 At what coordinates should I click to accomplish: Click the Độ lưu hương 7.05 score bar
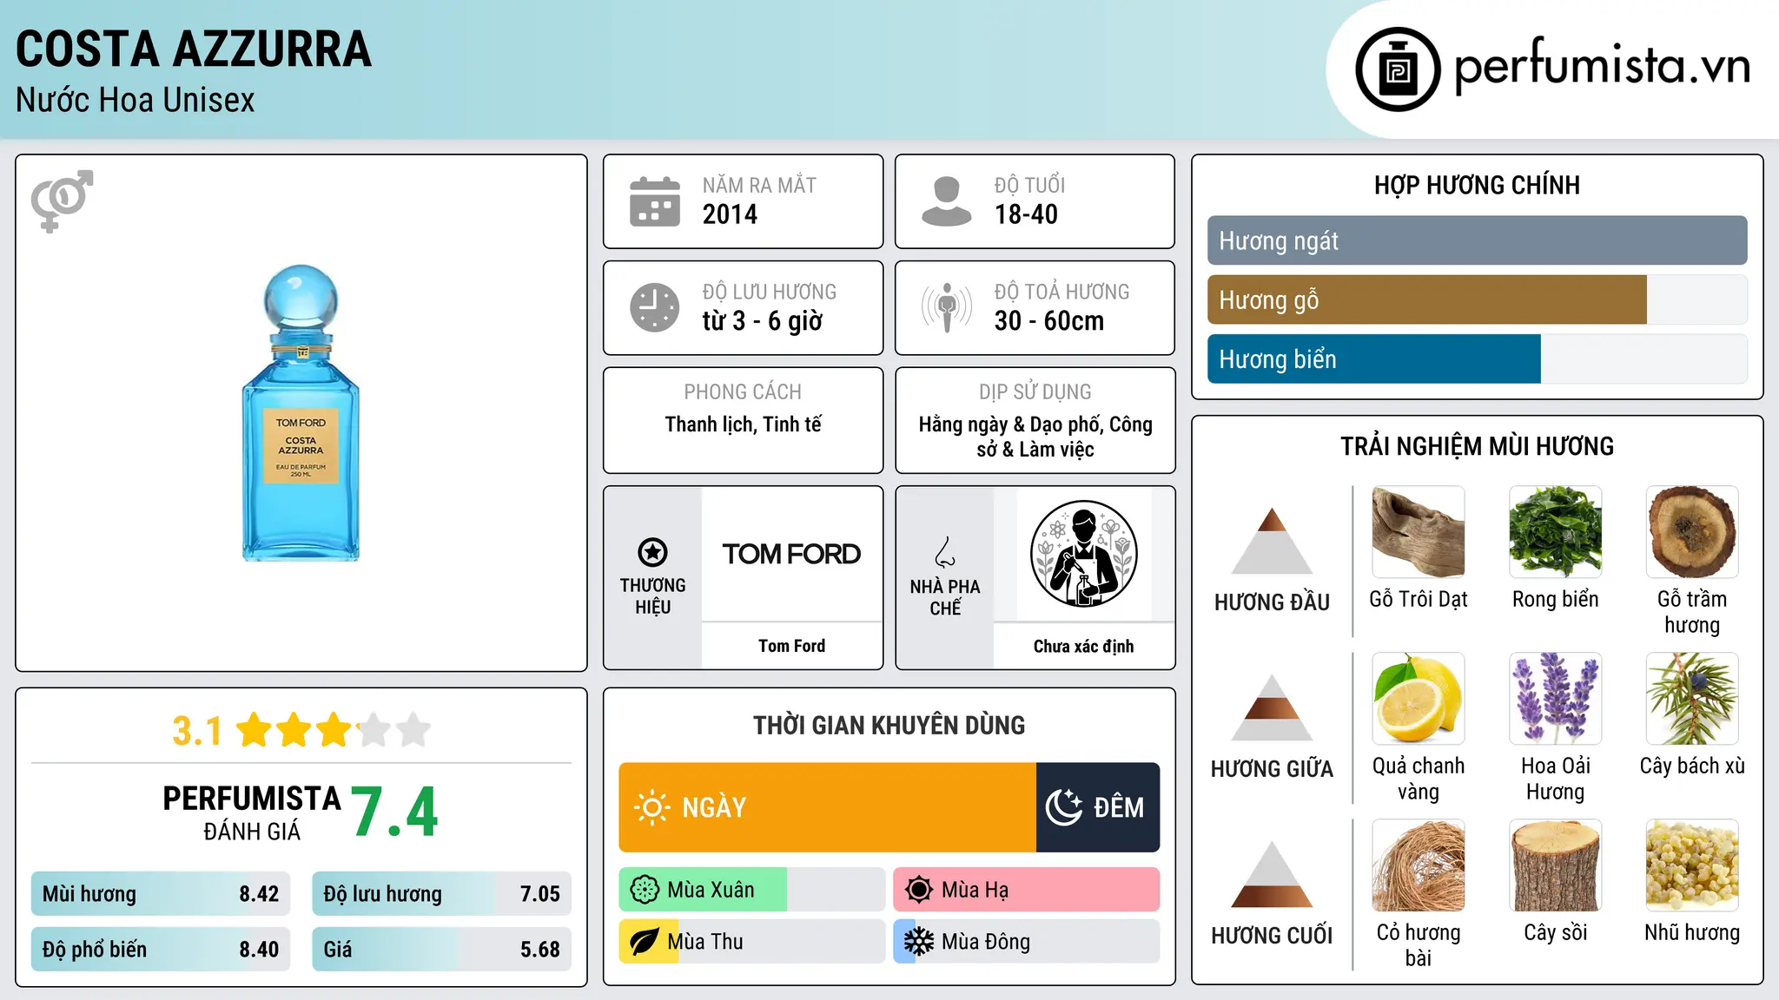click(x=441, y=894)
